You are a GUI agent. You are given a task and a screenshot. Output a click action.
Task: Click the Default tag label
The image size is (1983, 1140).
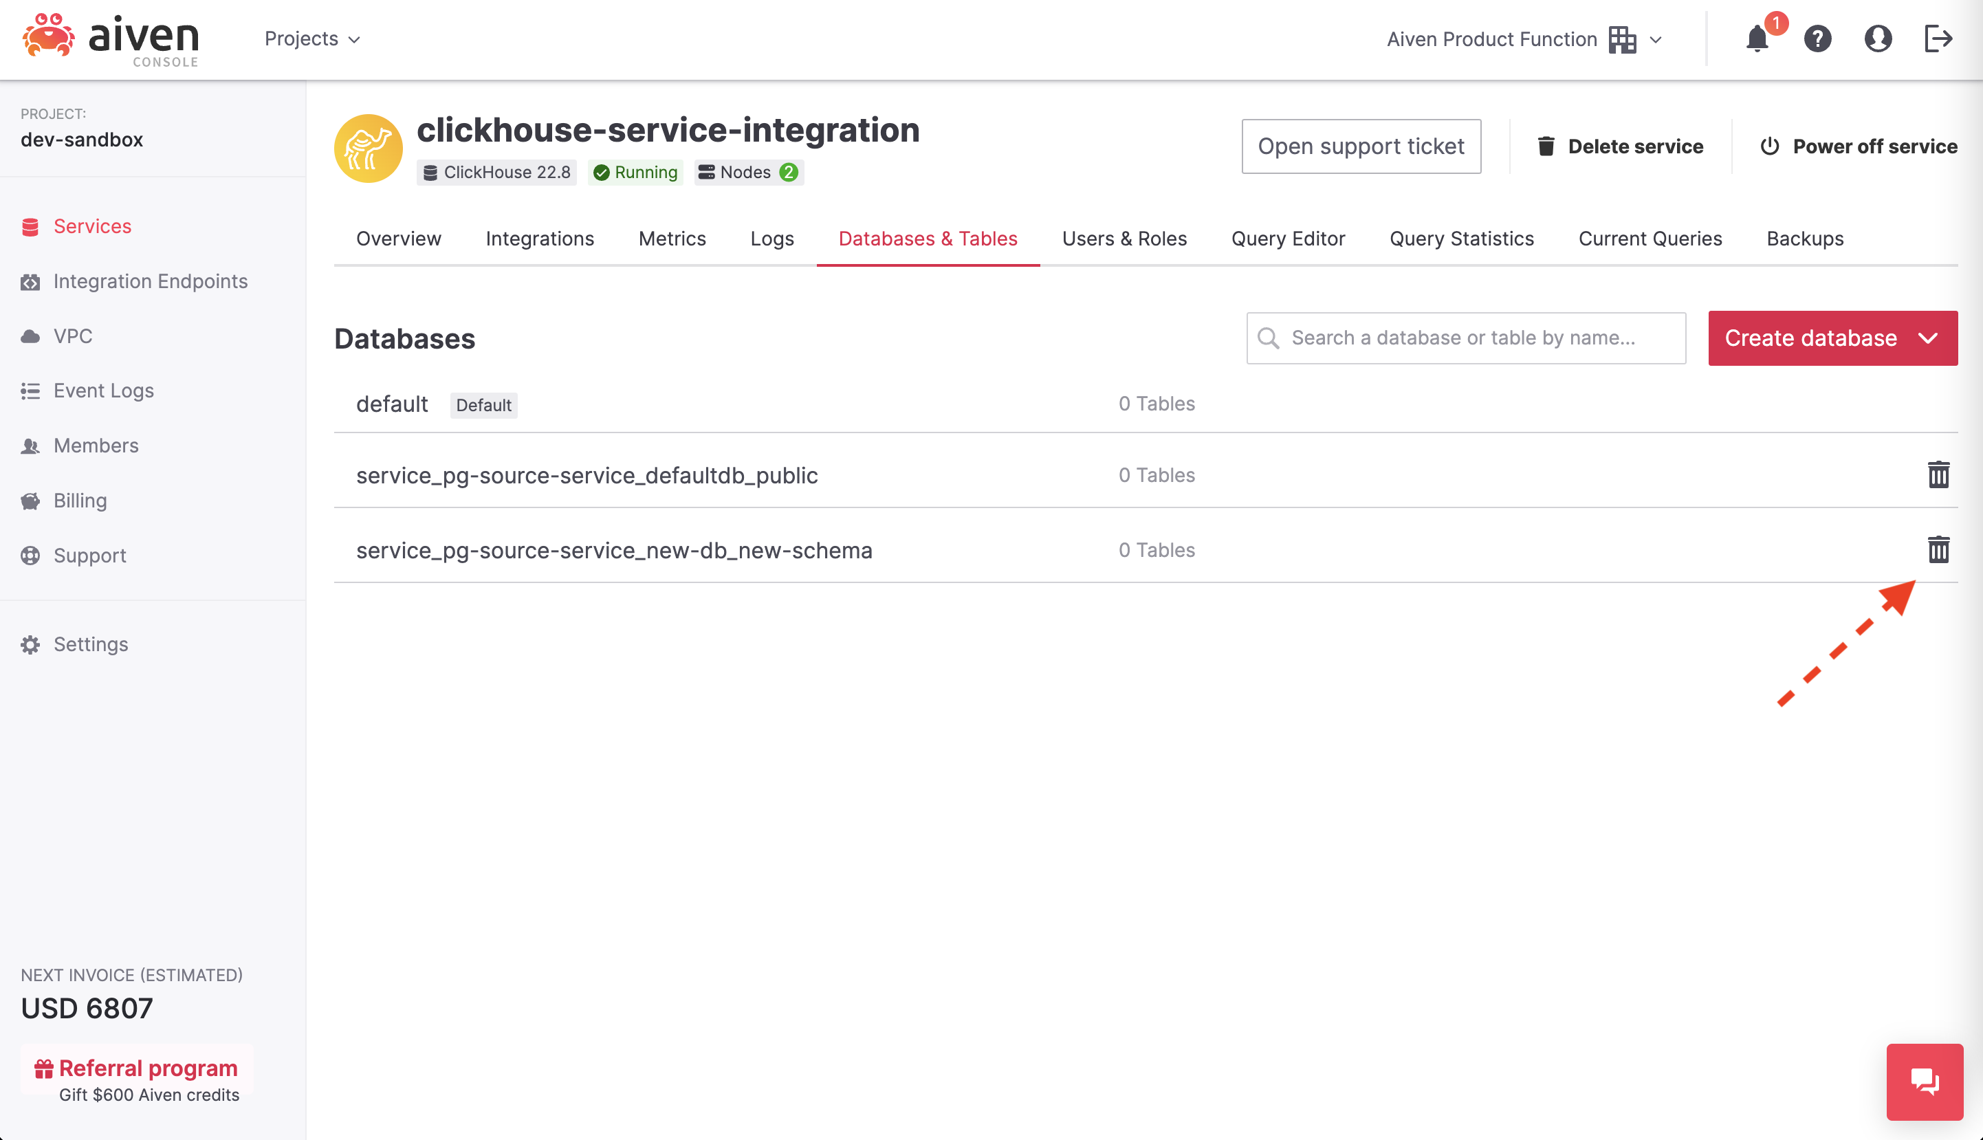(483, 405)
